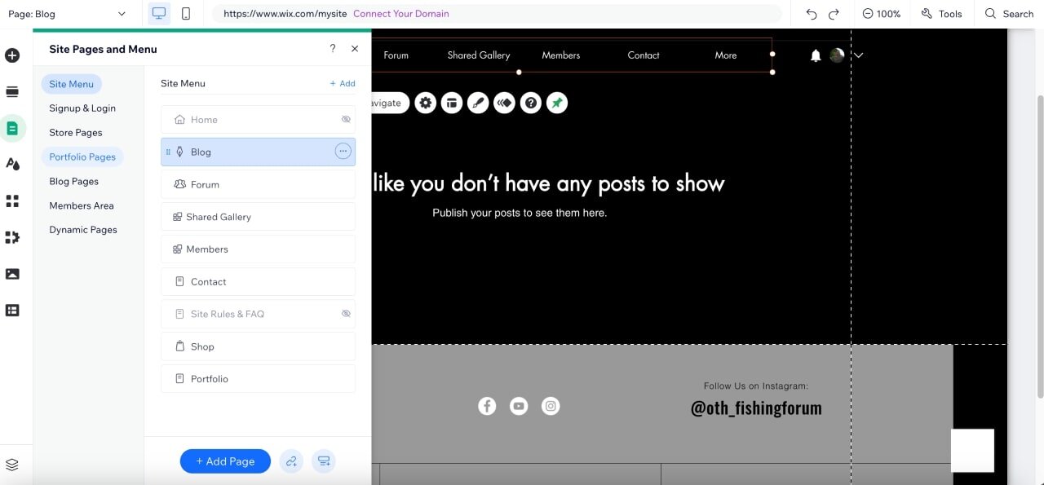Click the site URL address field

496,14
